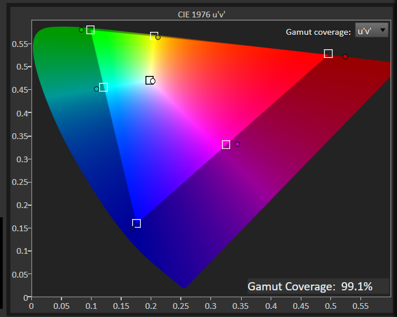This screenshot has height=317, width=397.
Task: Select the white point target square
Action: click(x=149, y=81)
